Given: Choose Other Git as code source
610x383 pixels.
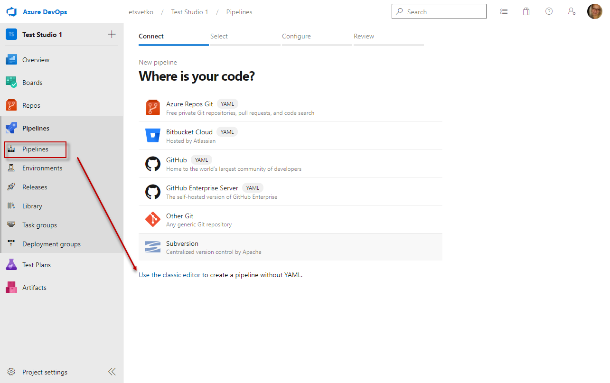Looking at the screenshot, I should [x=291, y=219].
